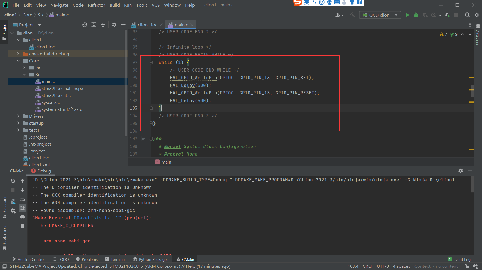Image resolution: width=482 pixels, height=270 pixels.
Task: Expand the Inc folder
Action: (x=24, y=67)
